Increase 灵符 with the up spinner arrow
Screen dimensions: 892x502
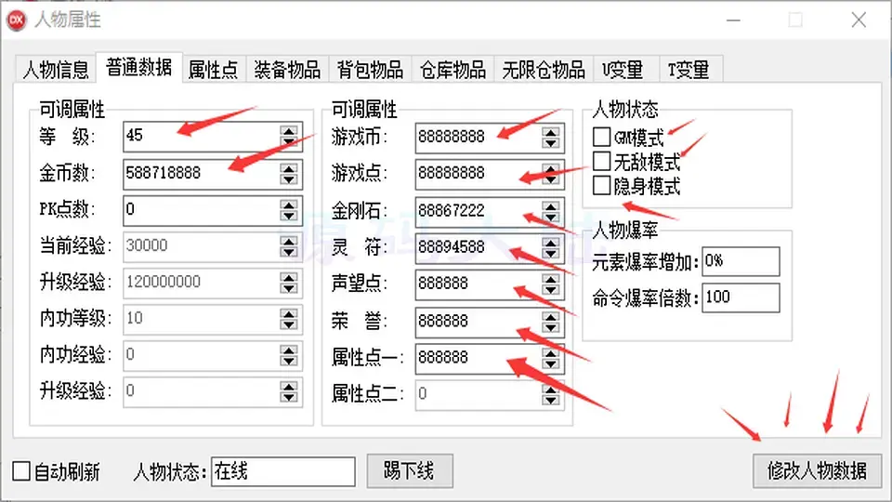[x=550, y=242]
